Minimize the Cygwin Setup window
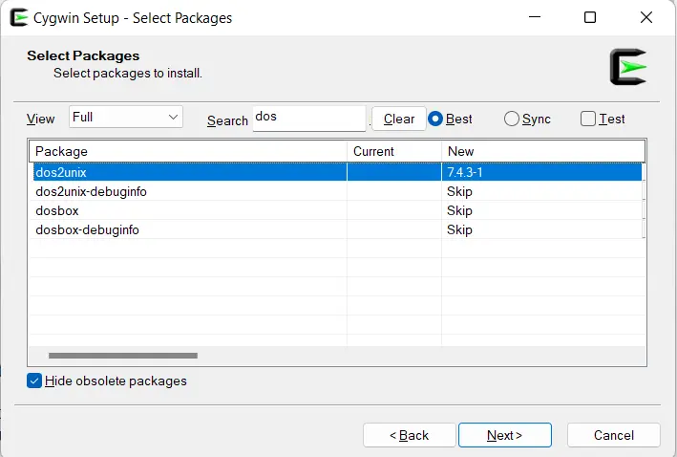This screenshot has height=457, width=677. click(x=535, y=17)
